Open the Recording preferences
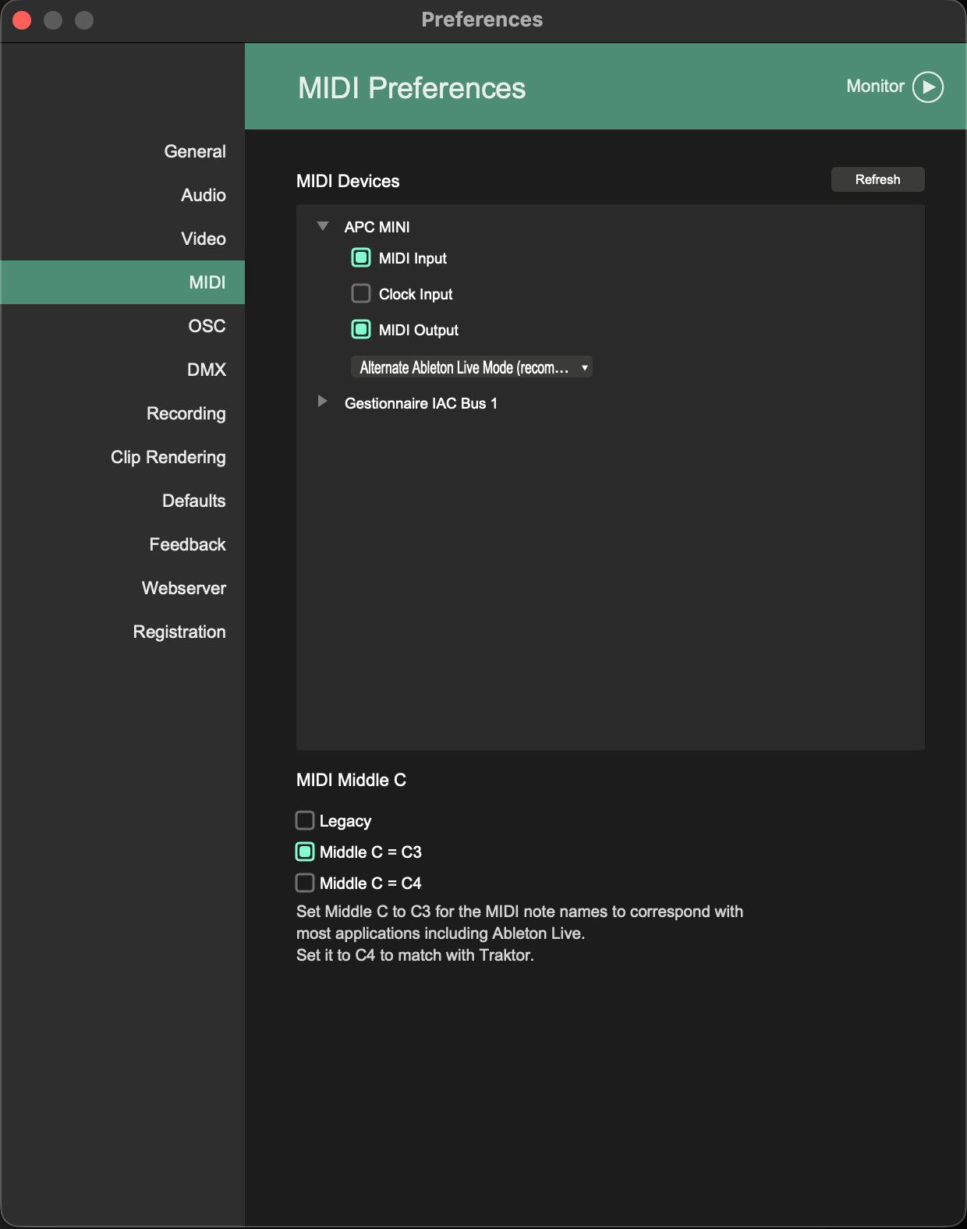The height and width of the screenshot is (1229, 967). coord(186,413)
